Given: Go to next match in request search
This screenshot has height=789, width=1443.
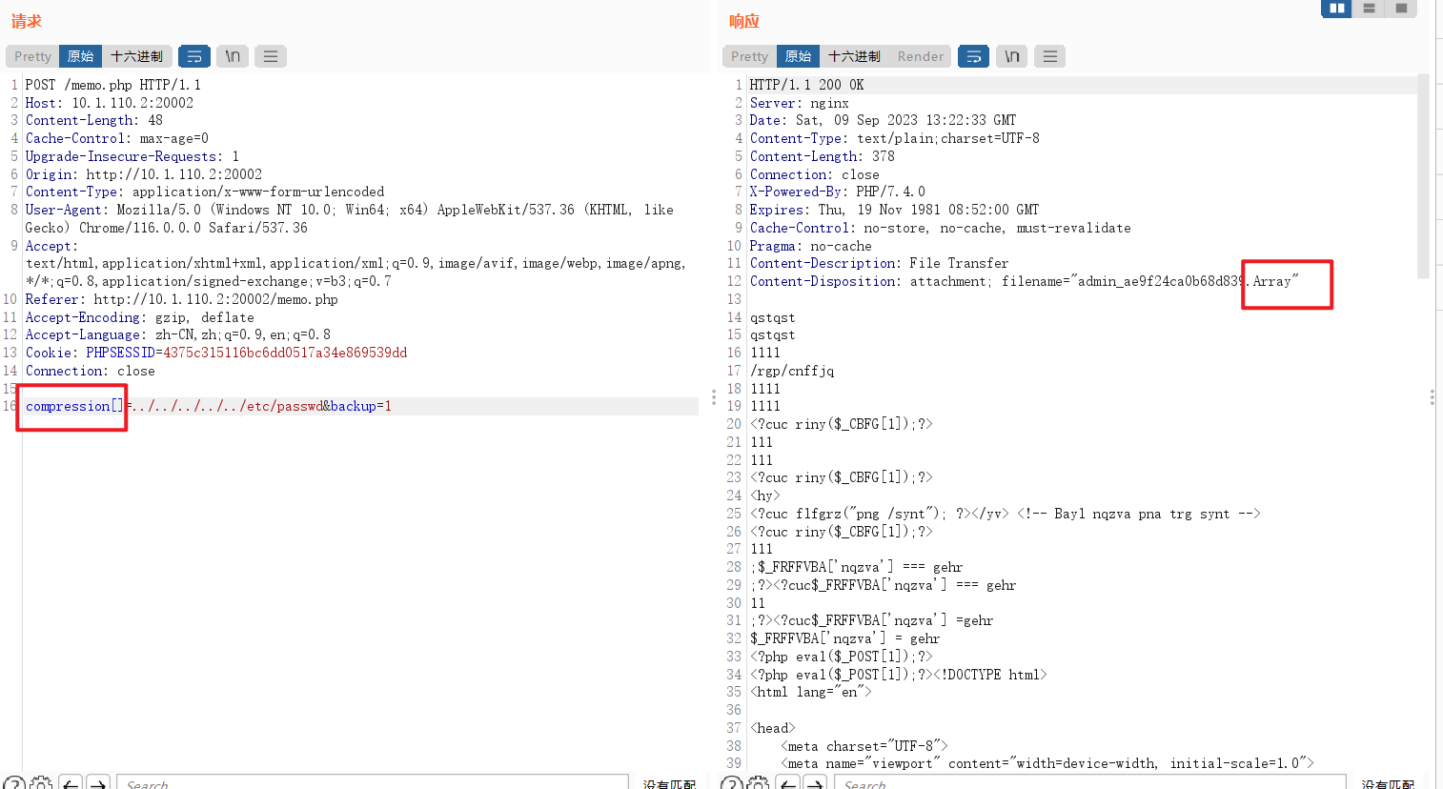Looking at the screenshot, I should (98, 783).
